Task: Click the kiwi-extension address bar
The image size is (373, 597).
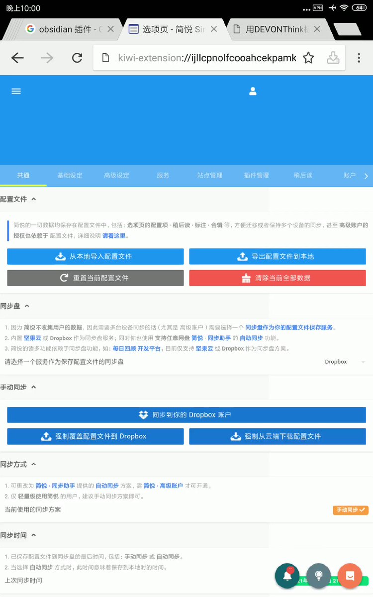Action: point(206,58)
